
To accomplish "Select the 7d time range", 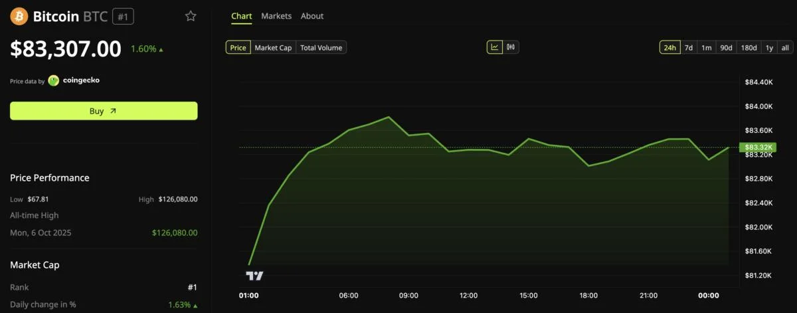I will (689, 47).
